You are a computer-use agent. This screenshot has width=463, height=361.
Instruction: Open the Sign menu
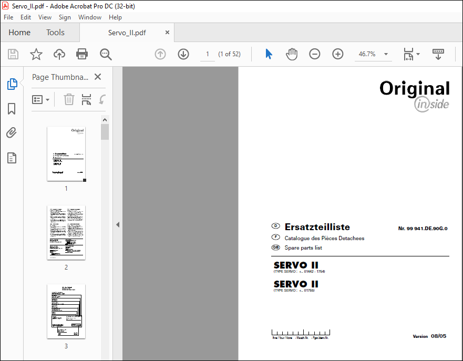point(65,17)
